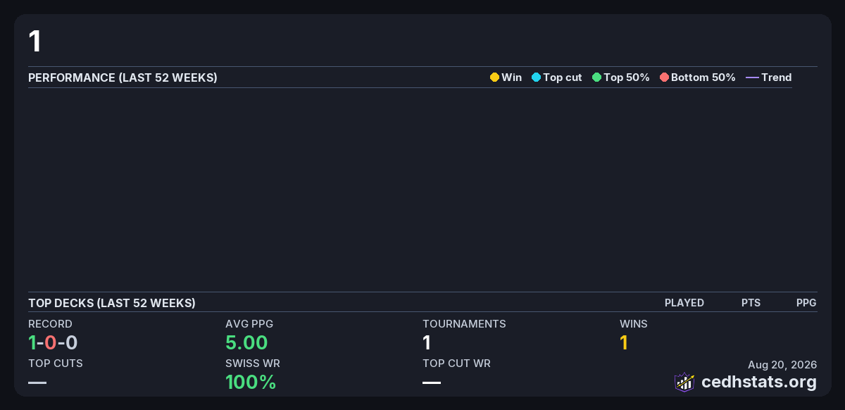Click the cedhstats shield logo icon
Screen dimensions: 845x410
tap(684, 382)
